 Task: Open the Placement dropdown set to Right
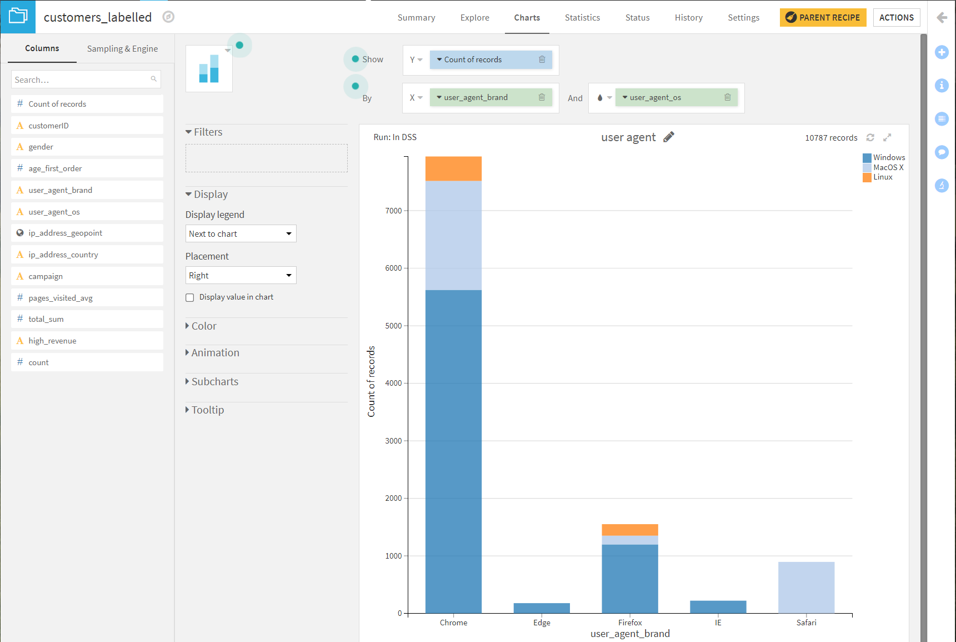click(241, 275)
